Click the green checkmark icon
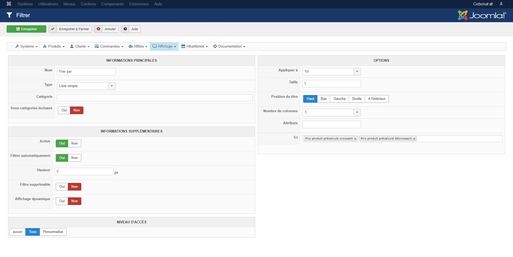Image resolution: width=513 pixels, height=257 pixels. [x=53, y=29]
